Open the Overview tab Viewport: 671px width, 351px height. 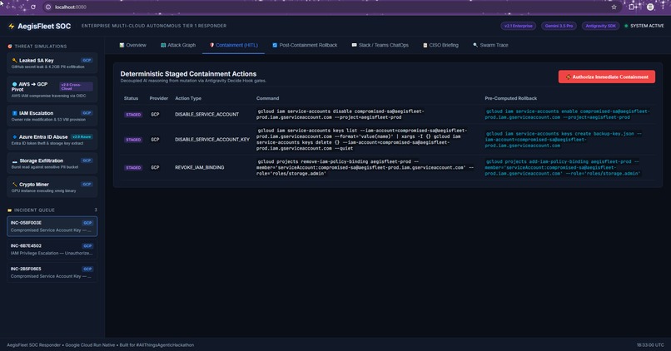132,45
